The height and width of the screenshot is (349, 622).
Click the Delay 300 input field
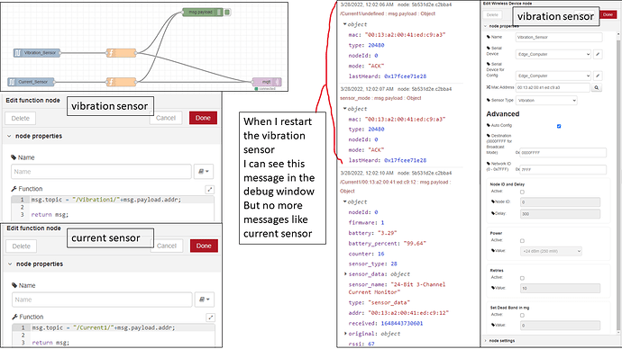coord(560,214)
